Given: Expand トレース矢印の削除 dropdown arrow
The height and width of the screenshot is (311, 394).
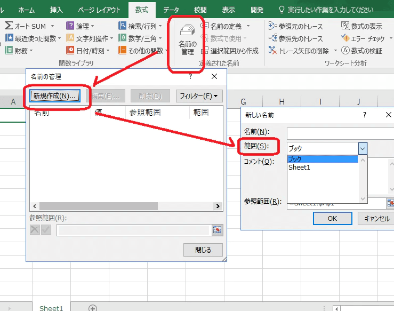Looking at the screenshot, I should (x=335, y=51).
